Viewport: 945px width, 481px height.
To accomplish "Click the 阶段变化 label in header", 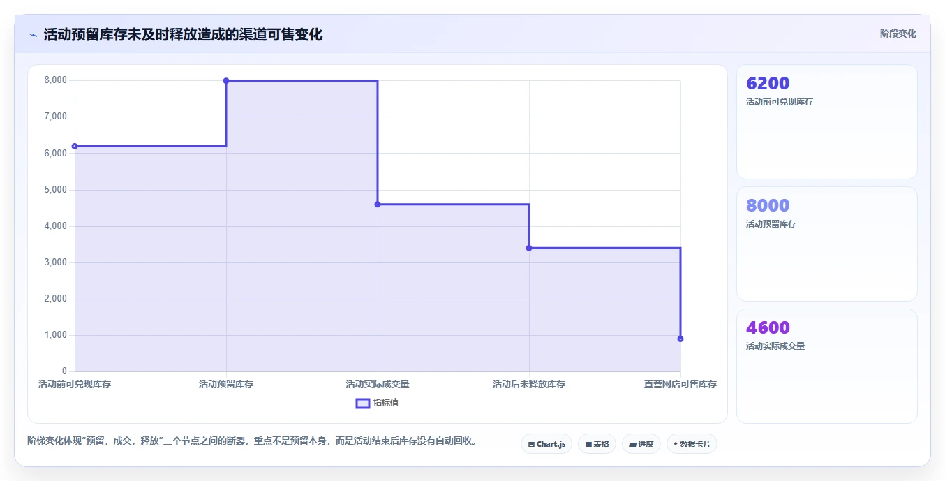I will (898, 34).
